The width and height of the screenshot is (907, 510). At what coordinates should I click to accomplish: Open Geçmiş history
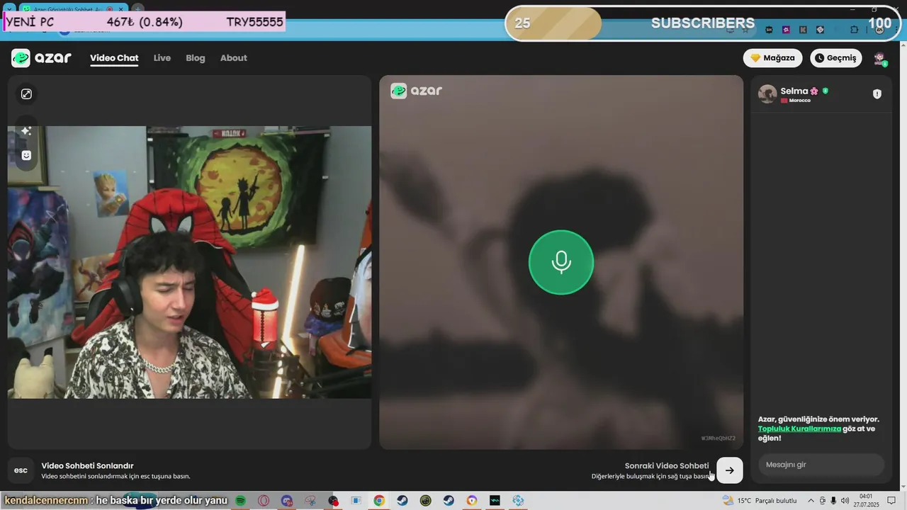[836, 58]
